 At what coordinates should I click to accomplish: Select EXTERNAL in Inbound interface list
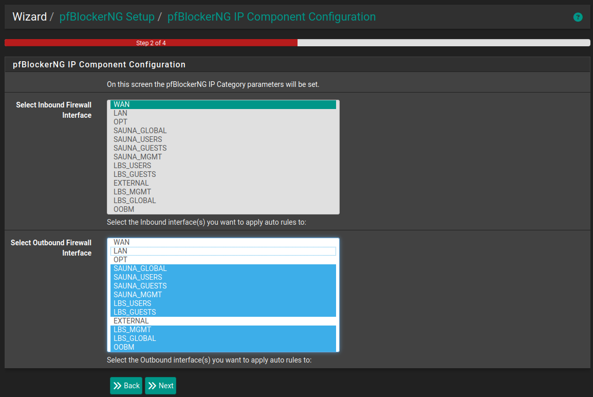(223, 183)
